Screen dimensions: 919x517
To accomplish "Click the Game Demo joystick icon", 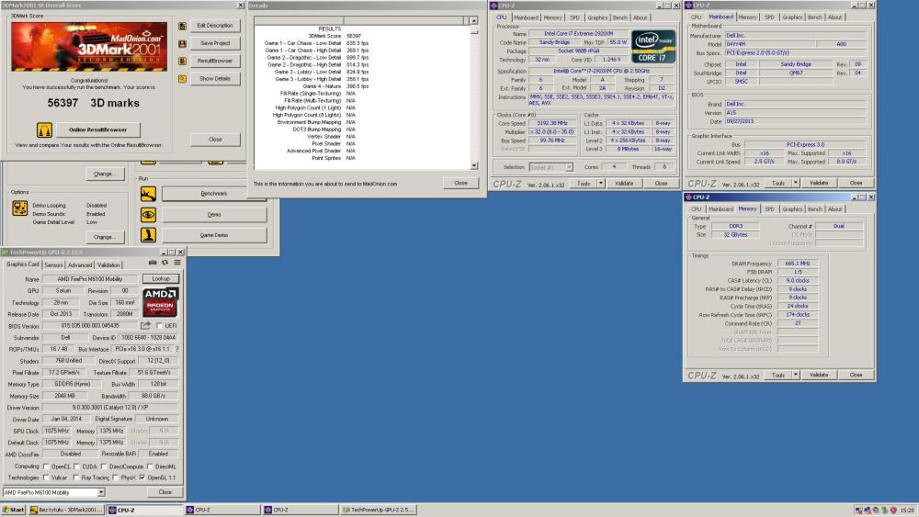I will pos(148,235).
